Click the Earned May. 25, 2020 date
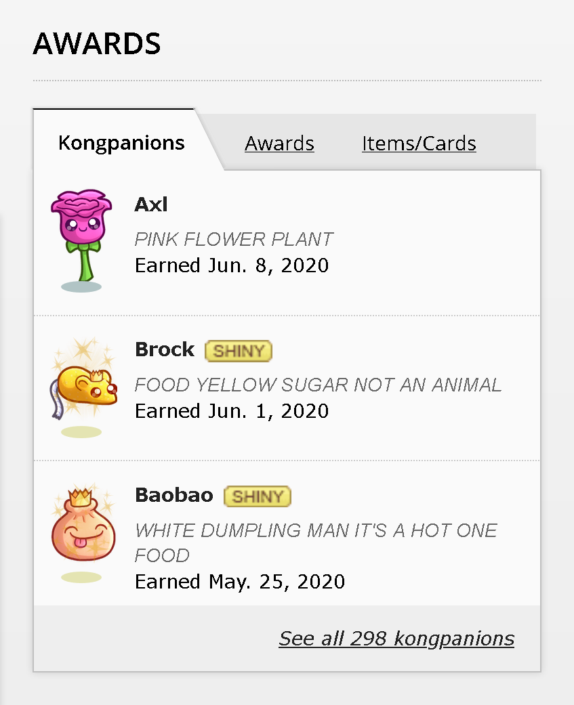The image size is (574, 705). pos(240,581)
